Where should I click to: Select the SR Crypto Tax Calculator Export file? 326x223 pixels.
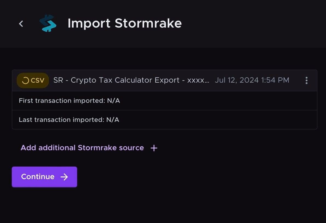point(131,80)
